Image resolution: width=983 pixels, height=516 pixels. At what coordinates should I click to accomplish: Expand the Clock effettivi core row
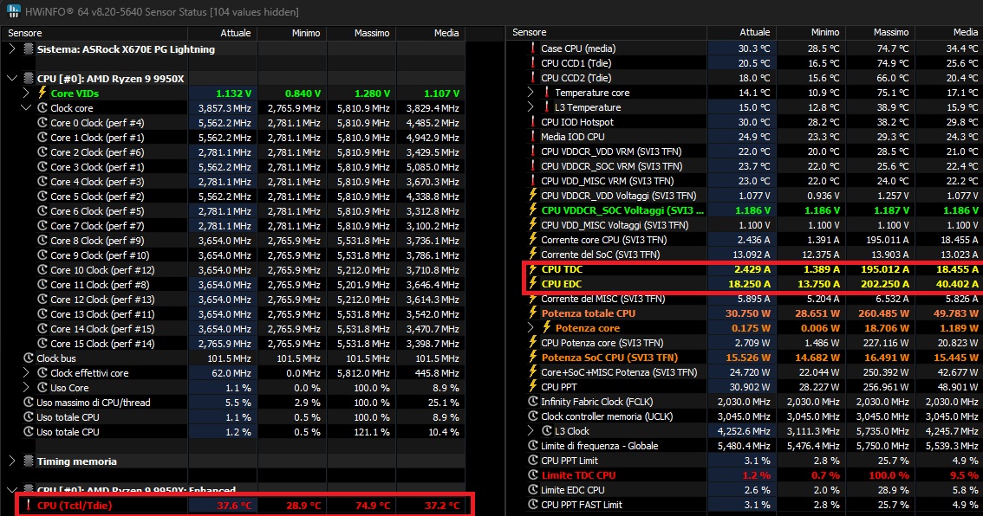point(26,372)
